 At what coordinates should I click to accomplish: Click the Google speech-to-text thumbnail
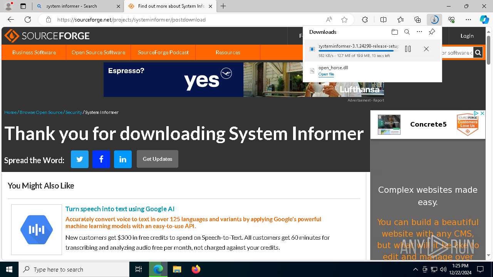pyautogui.click(x=37, y=230)
